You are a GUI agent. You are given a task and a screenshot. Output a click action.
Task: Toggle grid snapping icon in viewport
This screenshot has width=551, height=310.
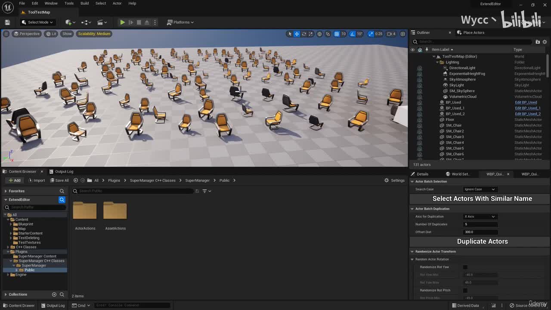[337, 34]
